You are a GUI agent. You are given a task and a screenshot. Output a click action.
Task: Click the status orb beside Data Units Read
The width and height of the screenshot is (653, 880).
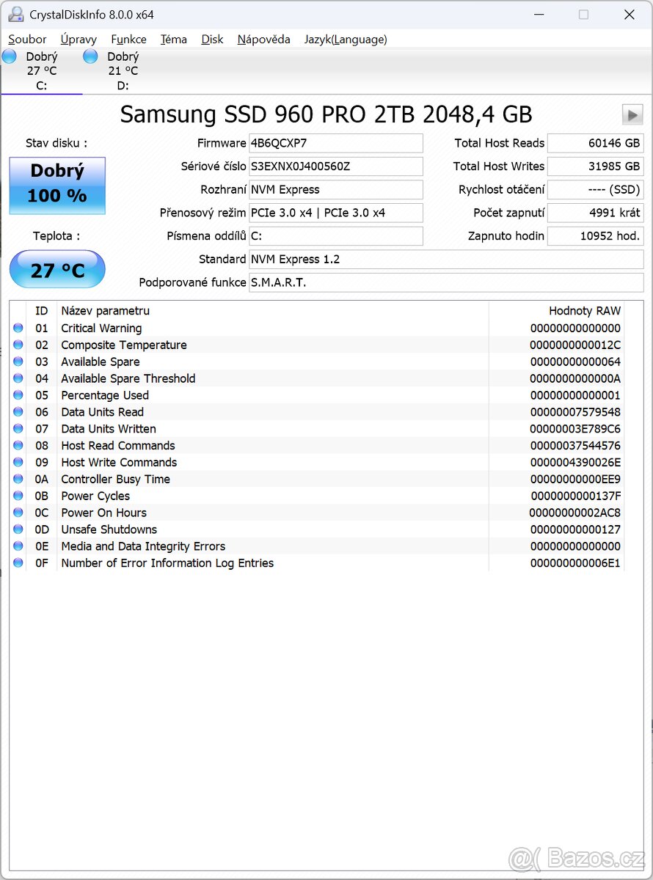pos(18,412)
